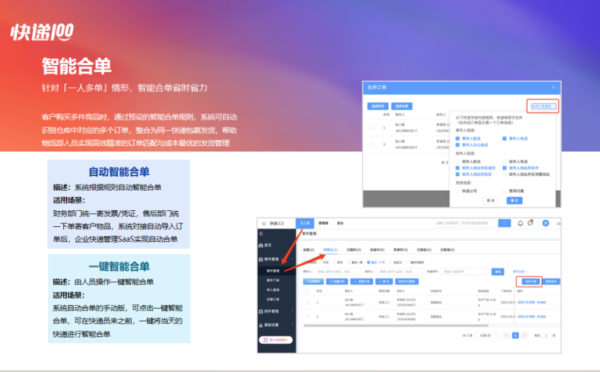Open the 10条/页 page size dropdown
600x372 pixels.
pyautogui.click(x=487, y=336)
